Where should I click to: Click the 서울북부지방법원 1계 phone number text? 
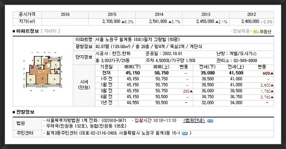pos(86,120)
